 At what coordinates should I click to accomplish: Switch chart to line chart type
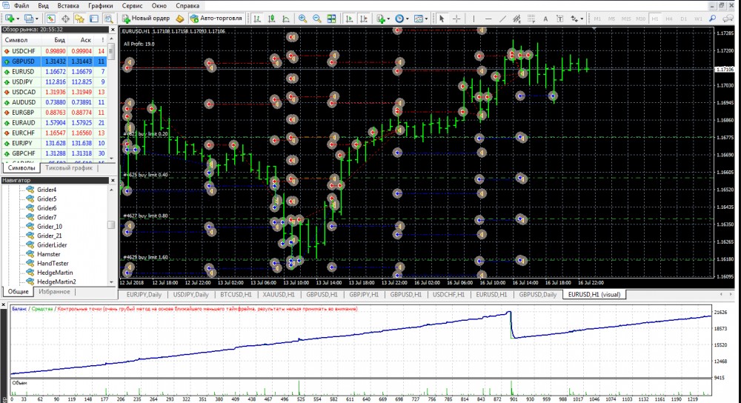(286, 19)
